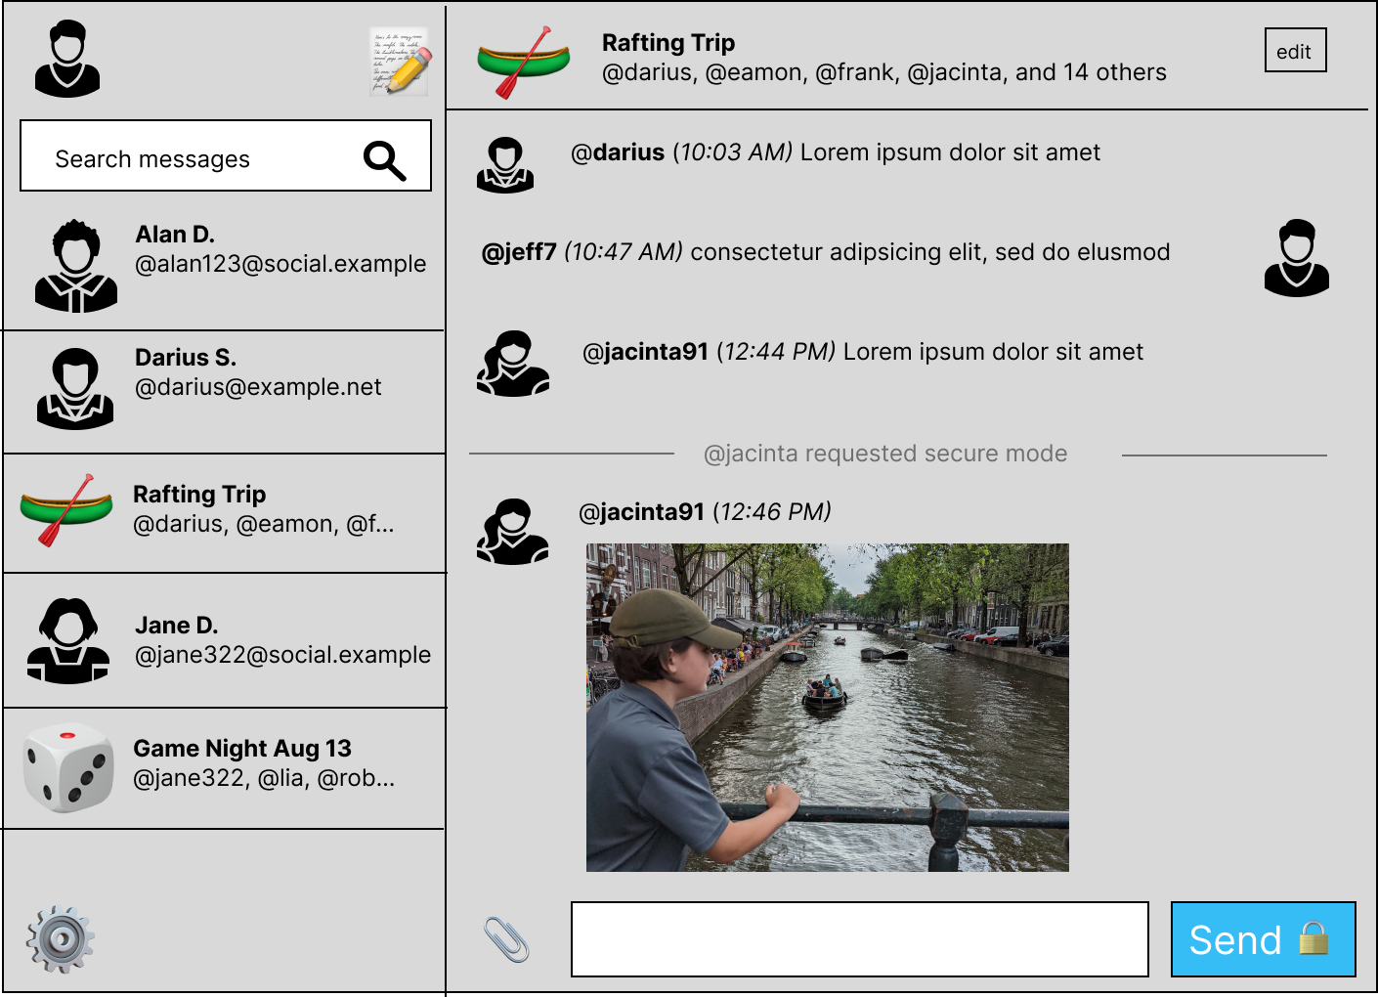This screenshot has width=1378, height=997.
Task: Switch to the Jane D. conversation
Action: tap(225, 640)
